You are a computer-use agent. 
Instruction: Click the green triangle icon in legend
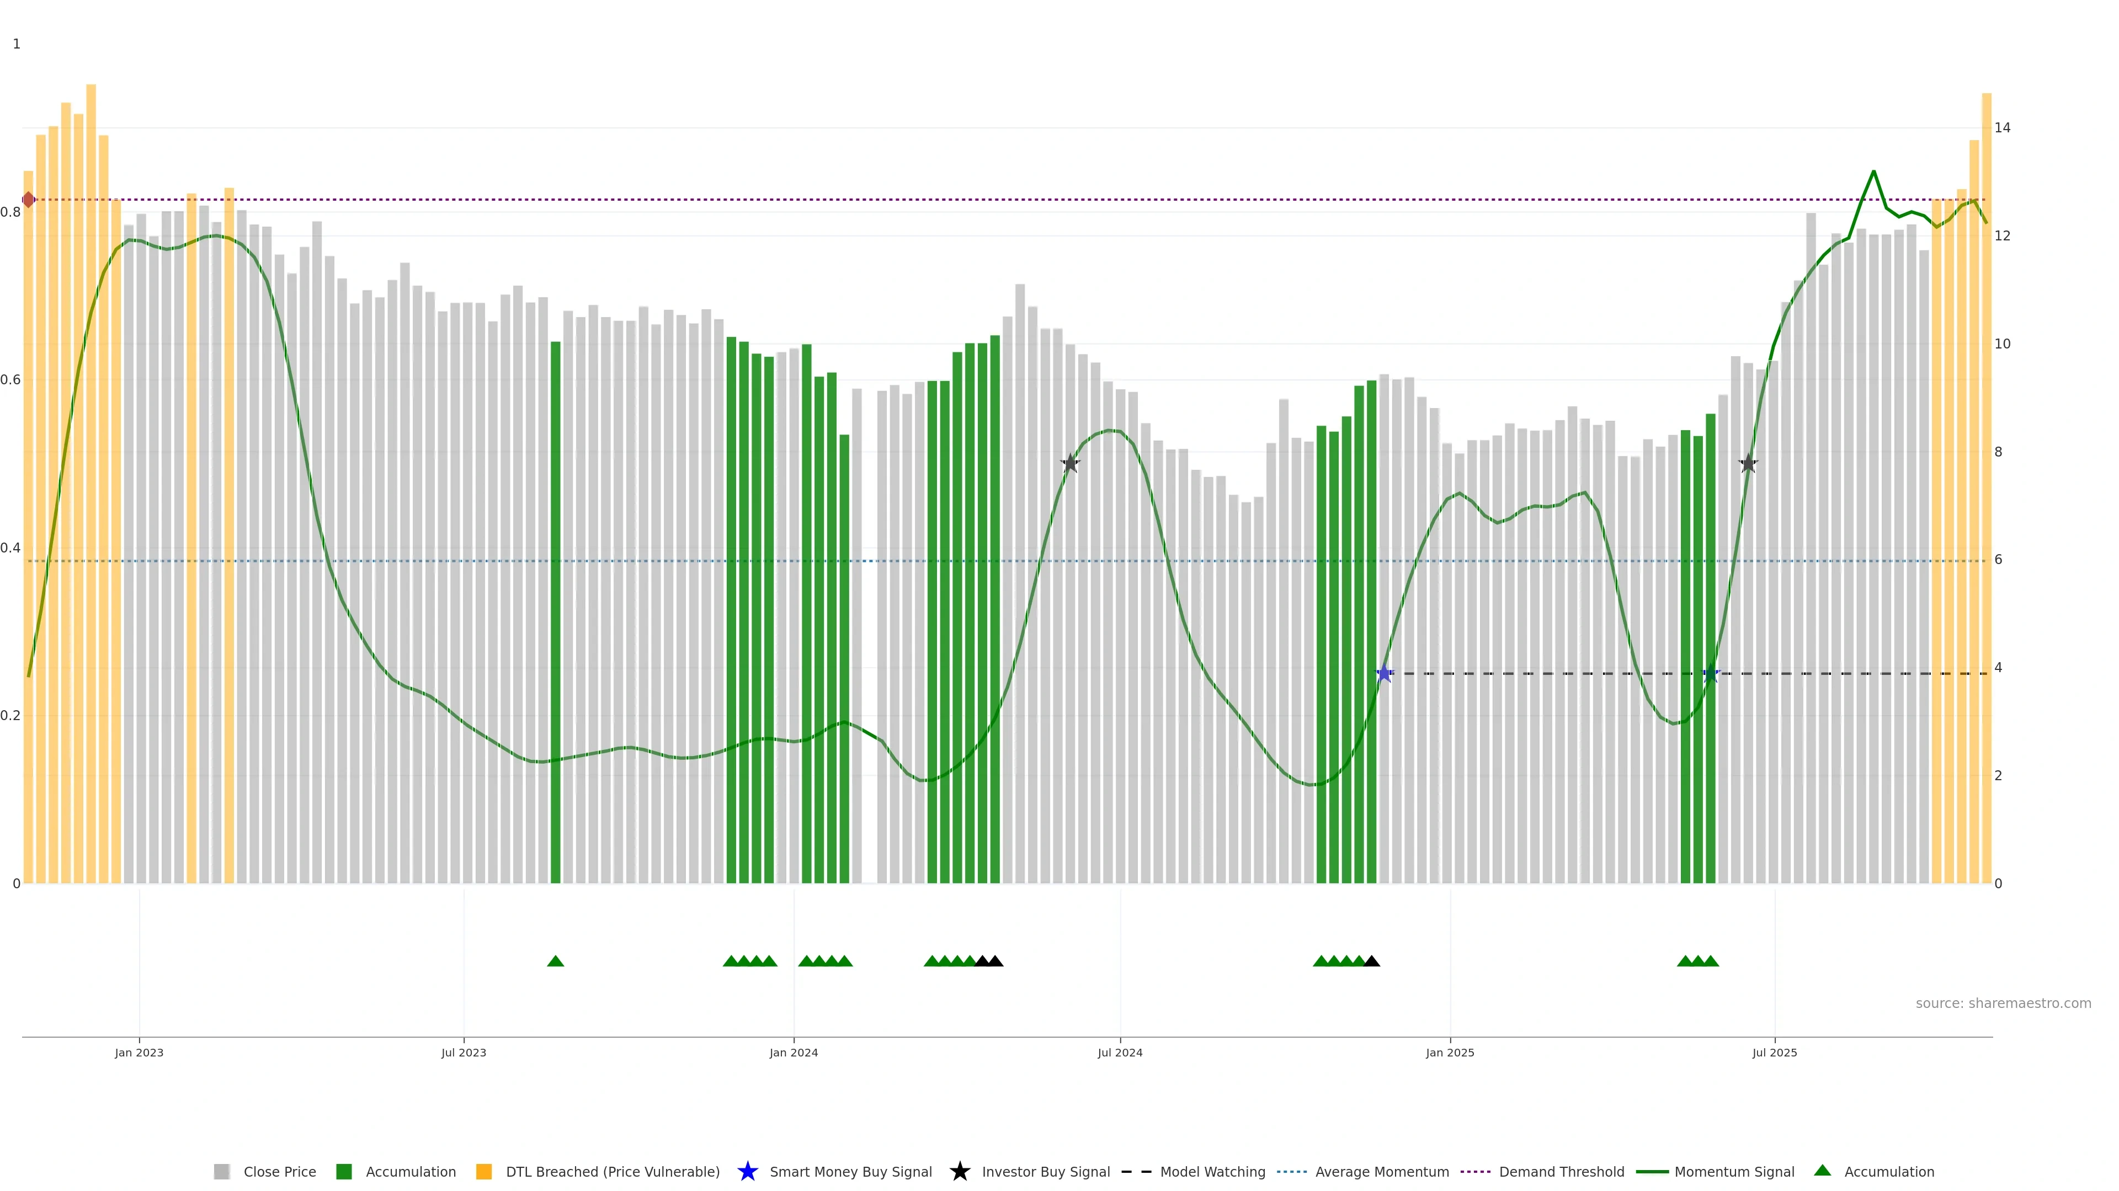click(x=1822, y=1171)
